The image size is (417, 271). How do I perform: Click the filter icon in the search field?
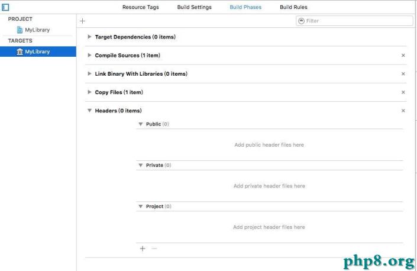click(301, 21)
